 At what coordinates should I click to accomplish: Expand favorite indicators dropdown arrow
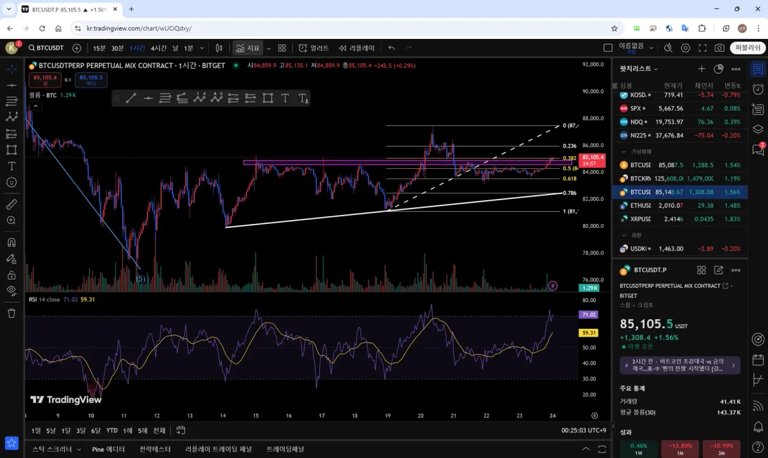(269, 48)
